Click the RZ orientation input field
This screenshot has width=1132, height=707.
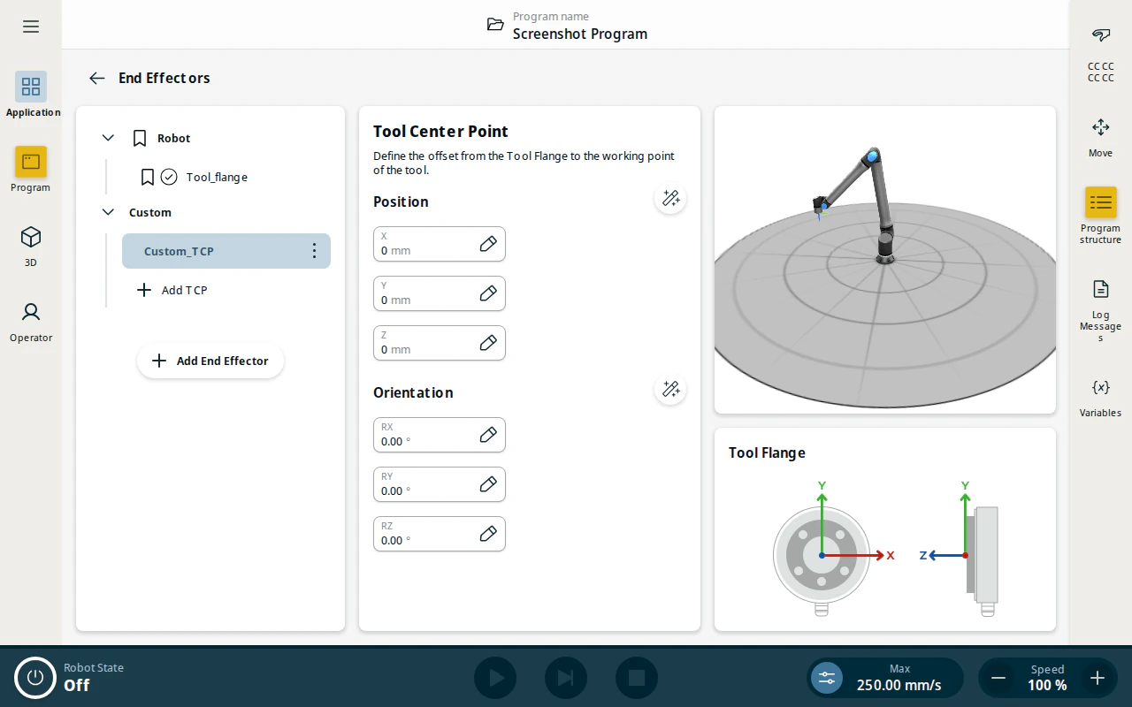[x=440, y=534]
